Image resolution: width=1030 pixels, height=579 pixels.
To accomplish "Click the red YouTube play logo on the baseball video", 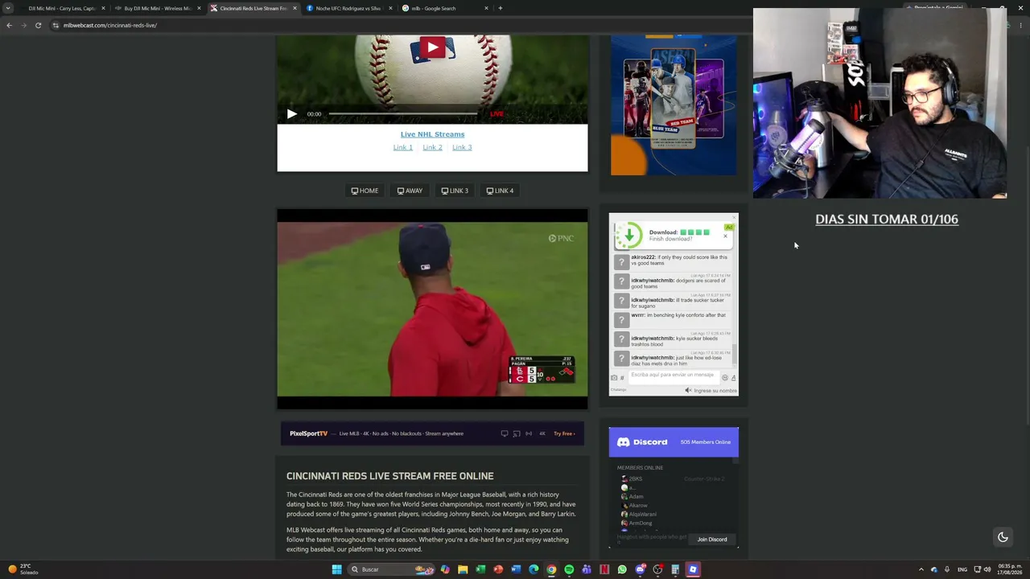I will (432, 47).
